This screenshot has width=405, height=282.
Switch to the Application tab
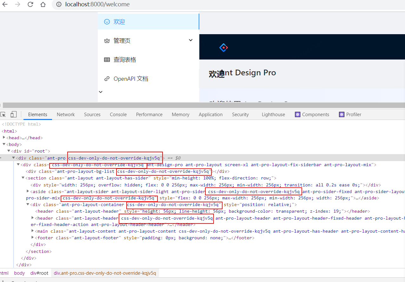(211, 114)
